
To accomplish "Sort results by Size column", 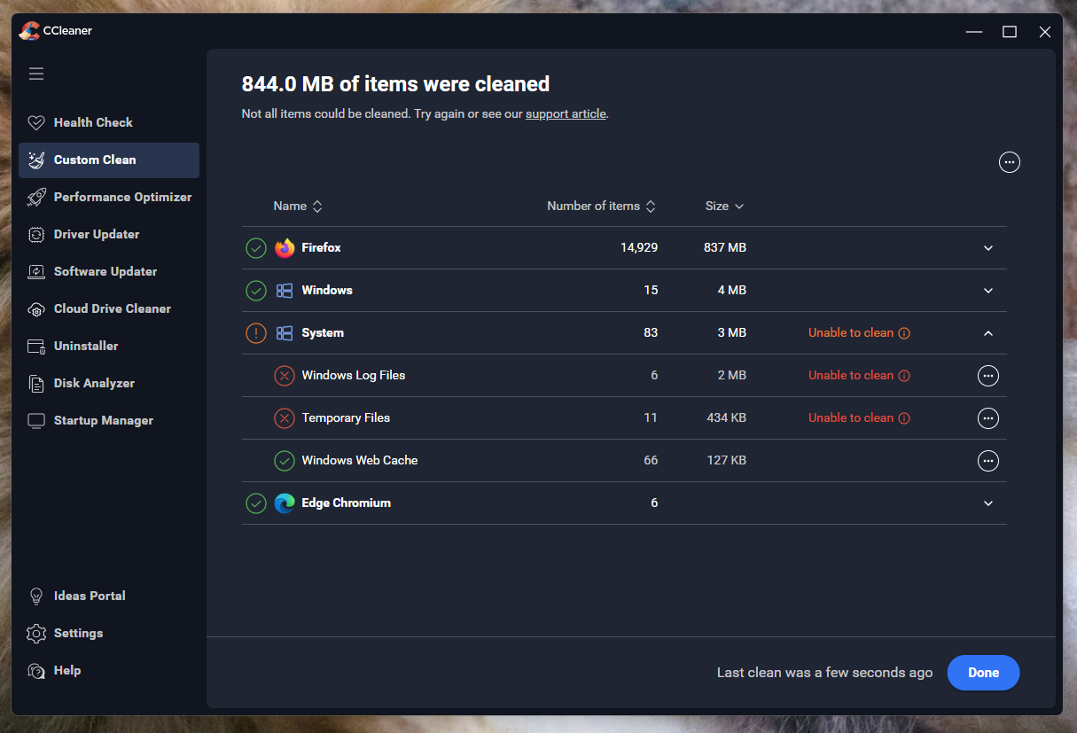I will [724, 207].
